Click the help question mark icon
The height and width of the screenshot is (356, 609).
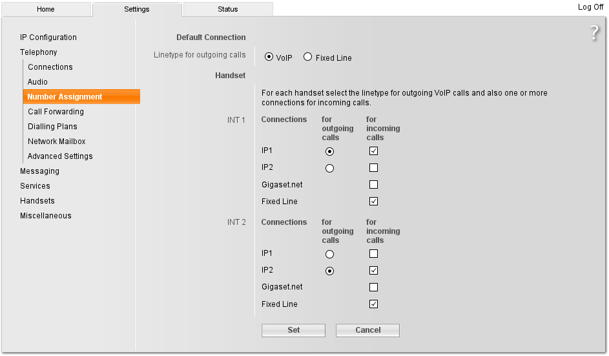594,34
